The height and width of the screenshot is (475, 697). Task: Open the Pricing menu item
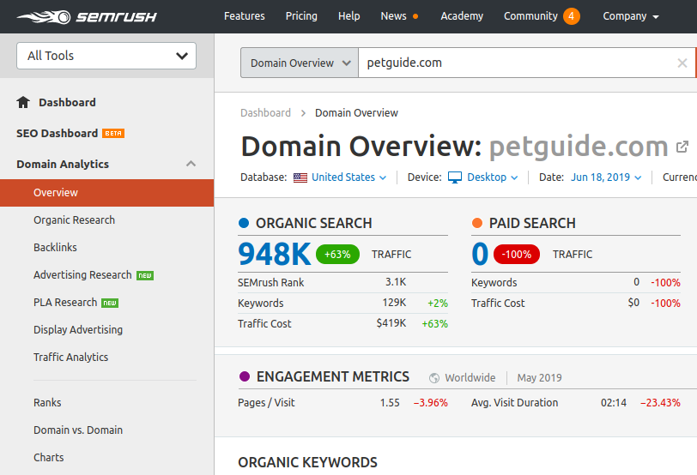pos(301,16)
